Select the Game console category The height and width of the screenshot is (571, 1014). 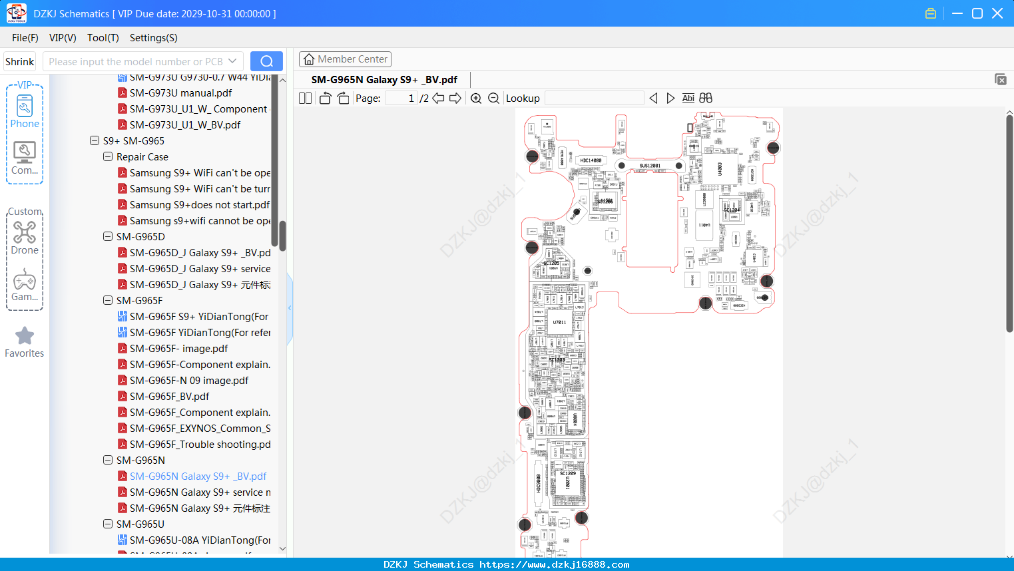click(25, 285)
